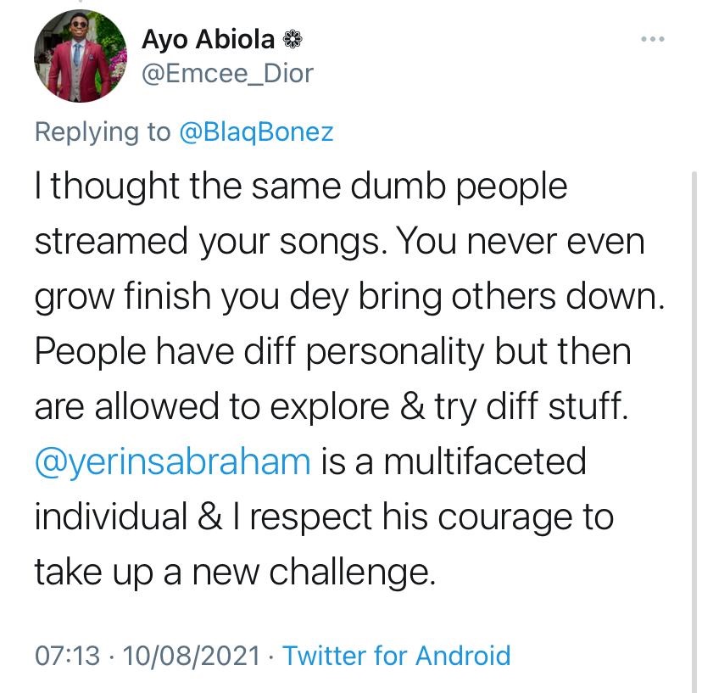Image resolution: width=702 pixels, height=693 pixels.
Task: Click the 10/08/2021 date
Action: (x=192, y=655)
